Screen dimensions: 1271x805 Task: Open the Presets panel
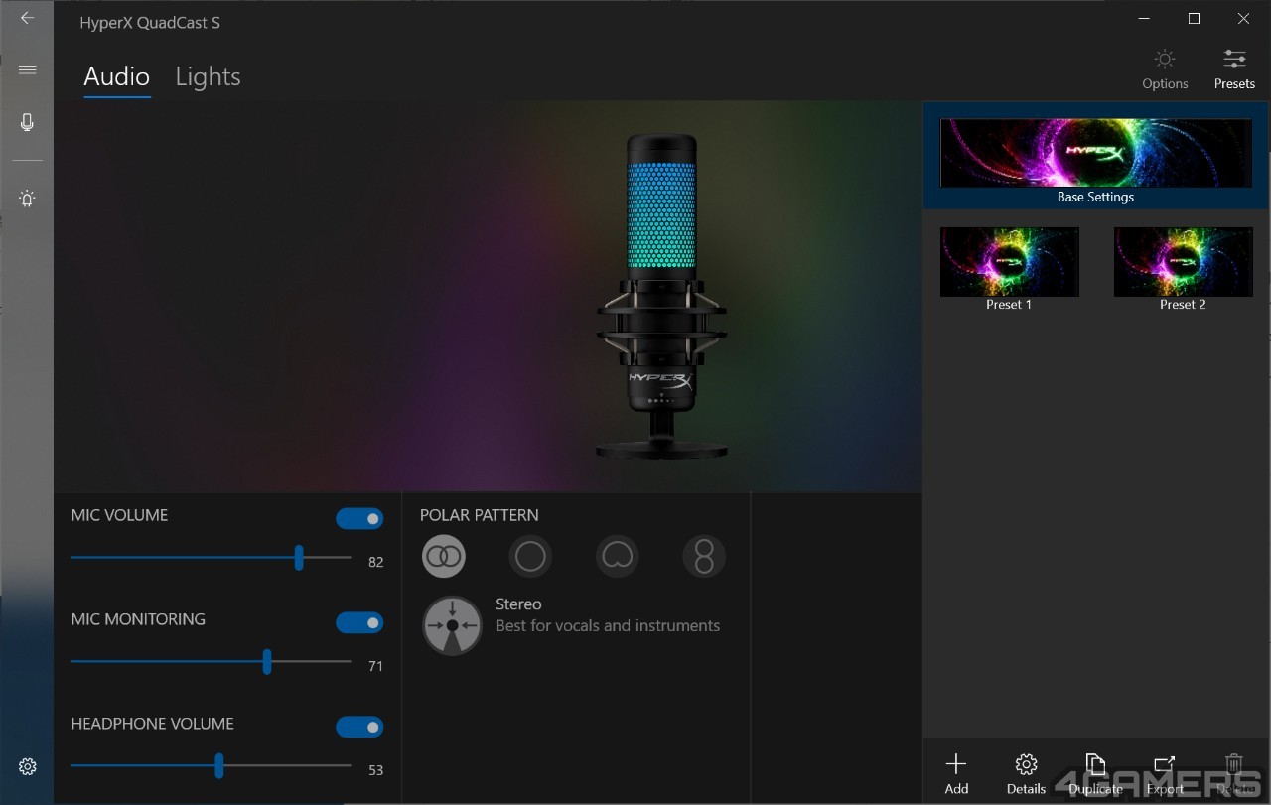[1234, 69]
